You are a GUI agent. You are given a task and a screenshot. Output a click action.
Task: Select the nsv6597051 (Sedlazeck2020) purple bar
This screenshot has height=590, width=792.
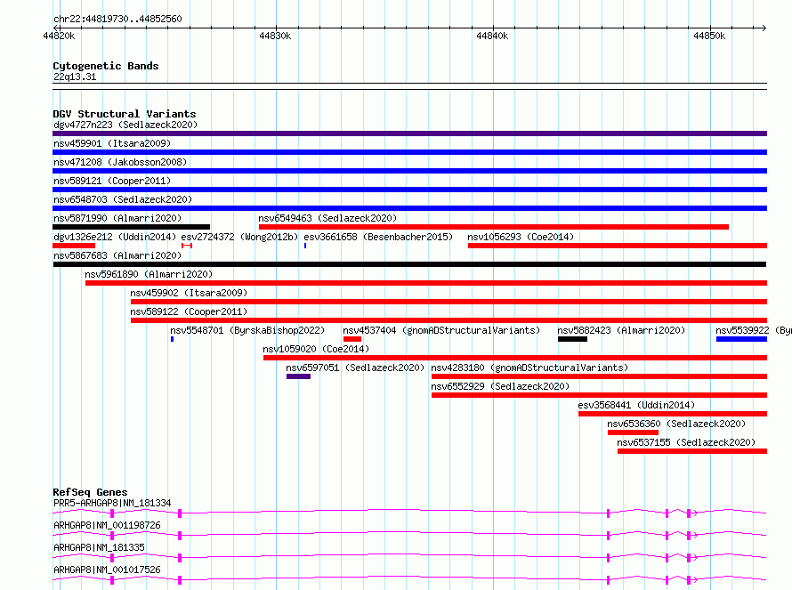pyautogui.click(x=298, y=376)
